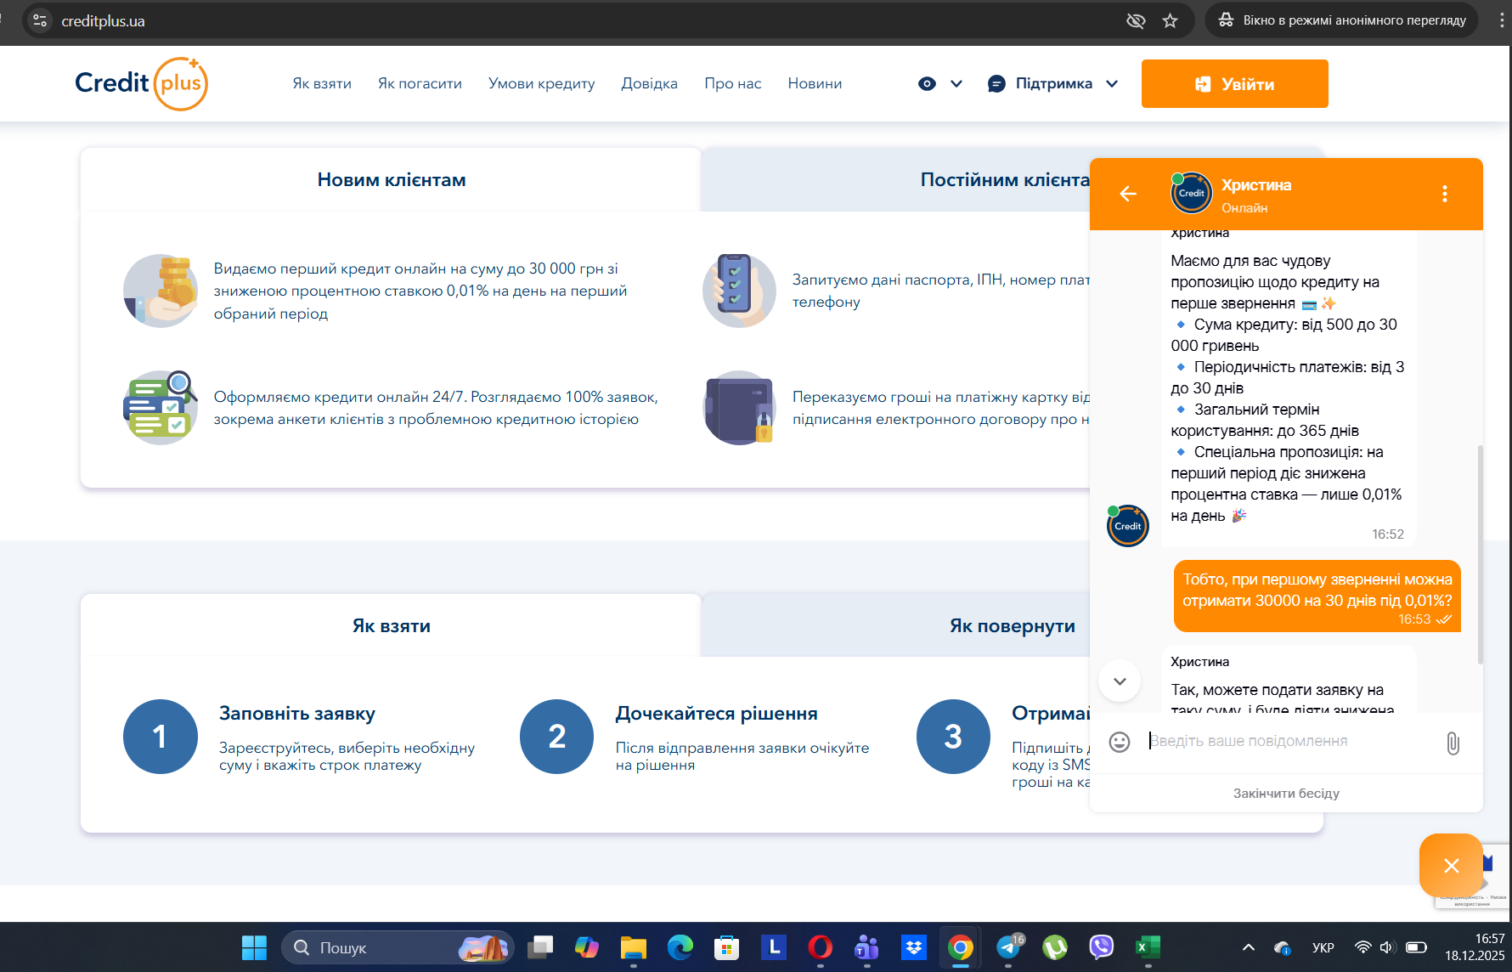This screenshot has width=1512, height=972.
Task: Open uTorrent from the taskbar
Action: [x=1055, y=947]
